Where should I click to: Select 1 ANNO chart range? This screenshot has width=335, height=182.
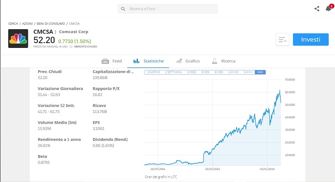click(233, 72)
